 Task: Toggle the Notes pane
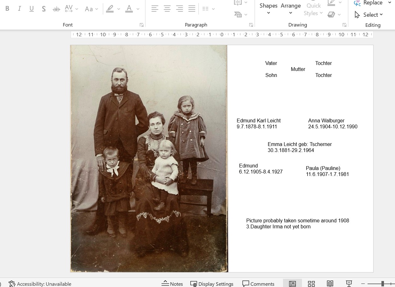click(x=172, y=284)
